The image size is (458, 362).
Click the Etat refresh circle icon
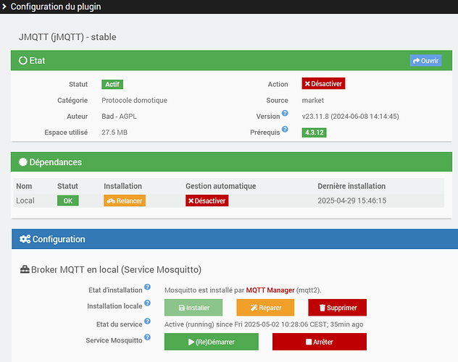22,60
